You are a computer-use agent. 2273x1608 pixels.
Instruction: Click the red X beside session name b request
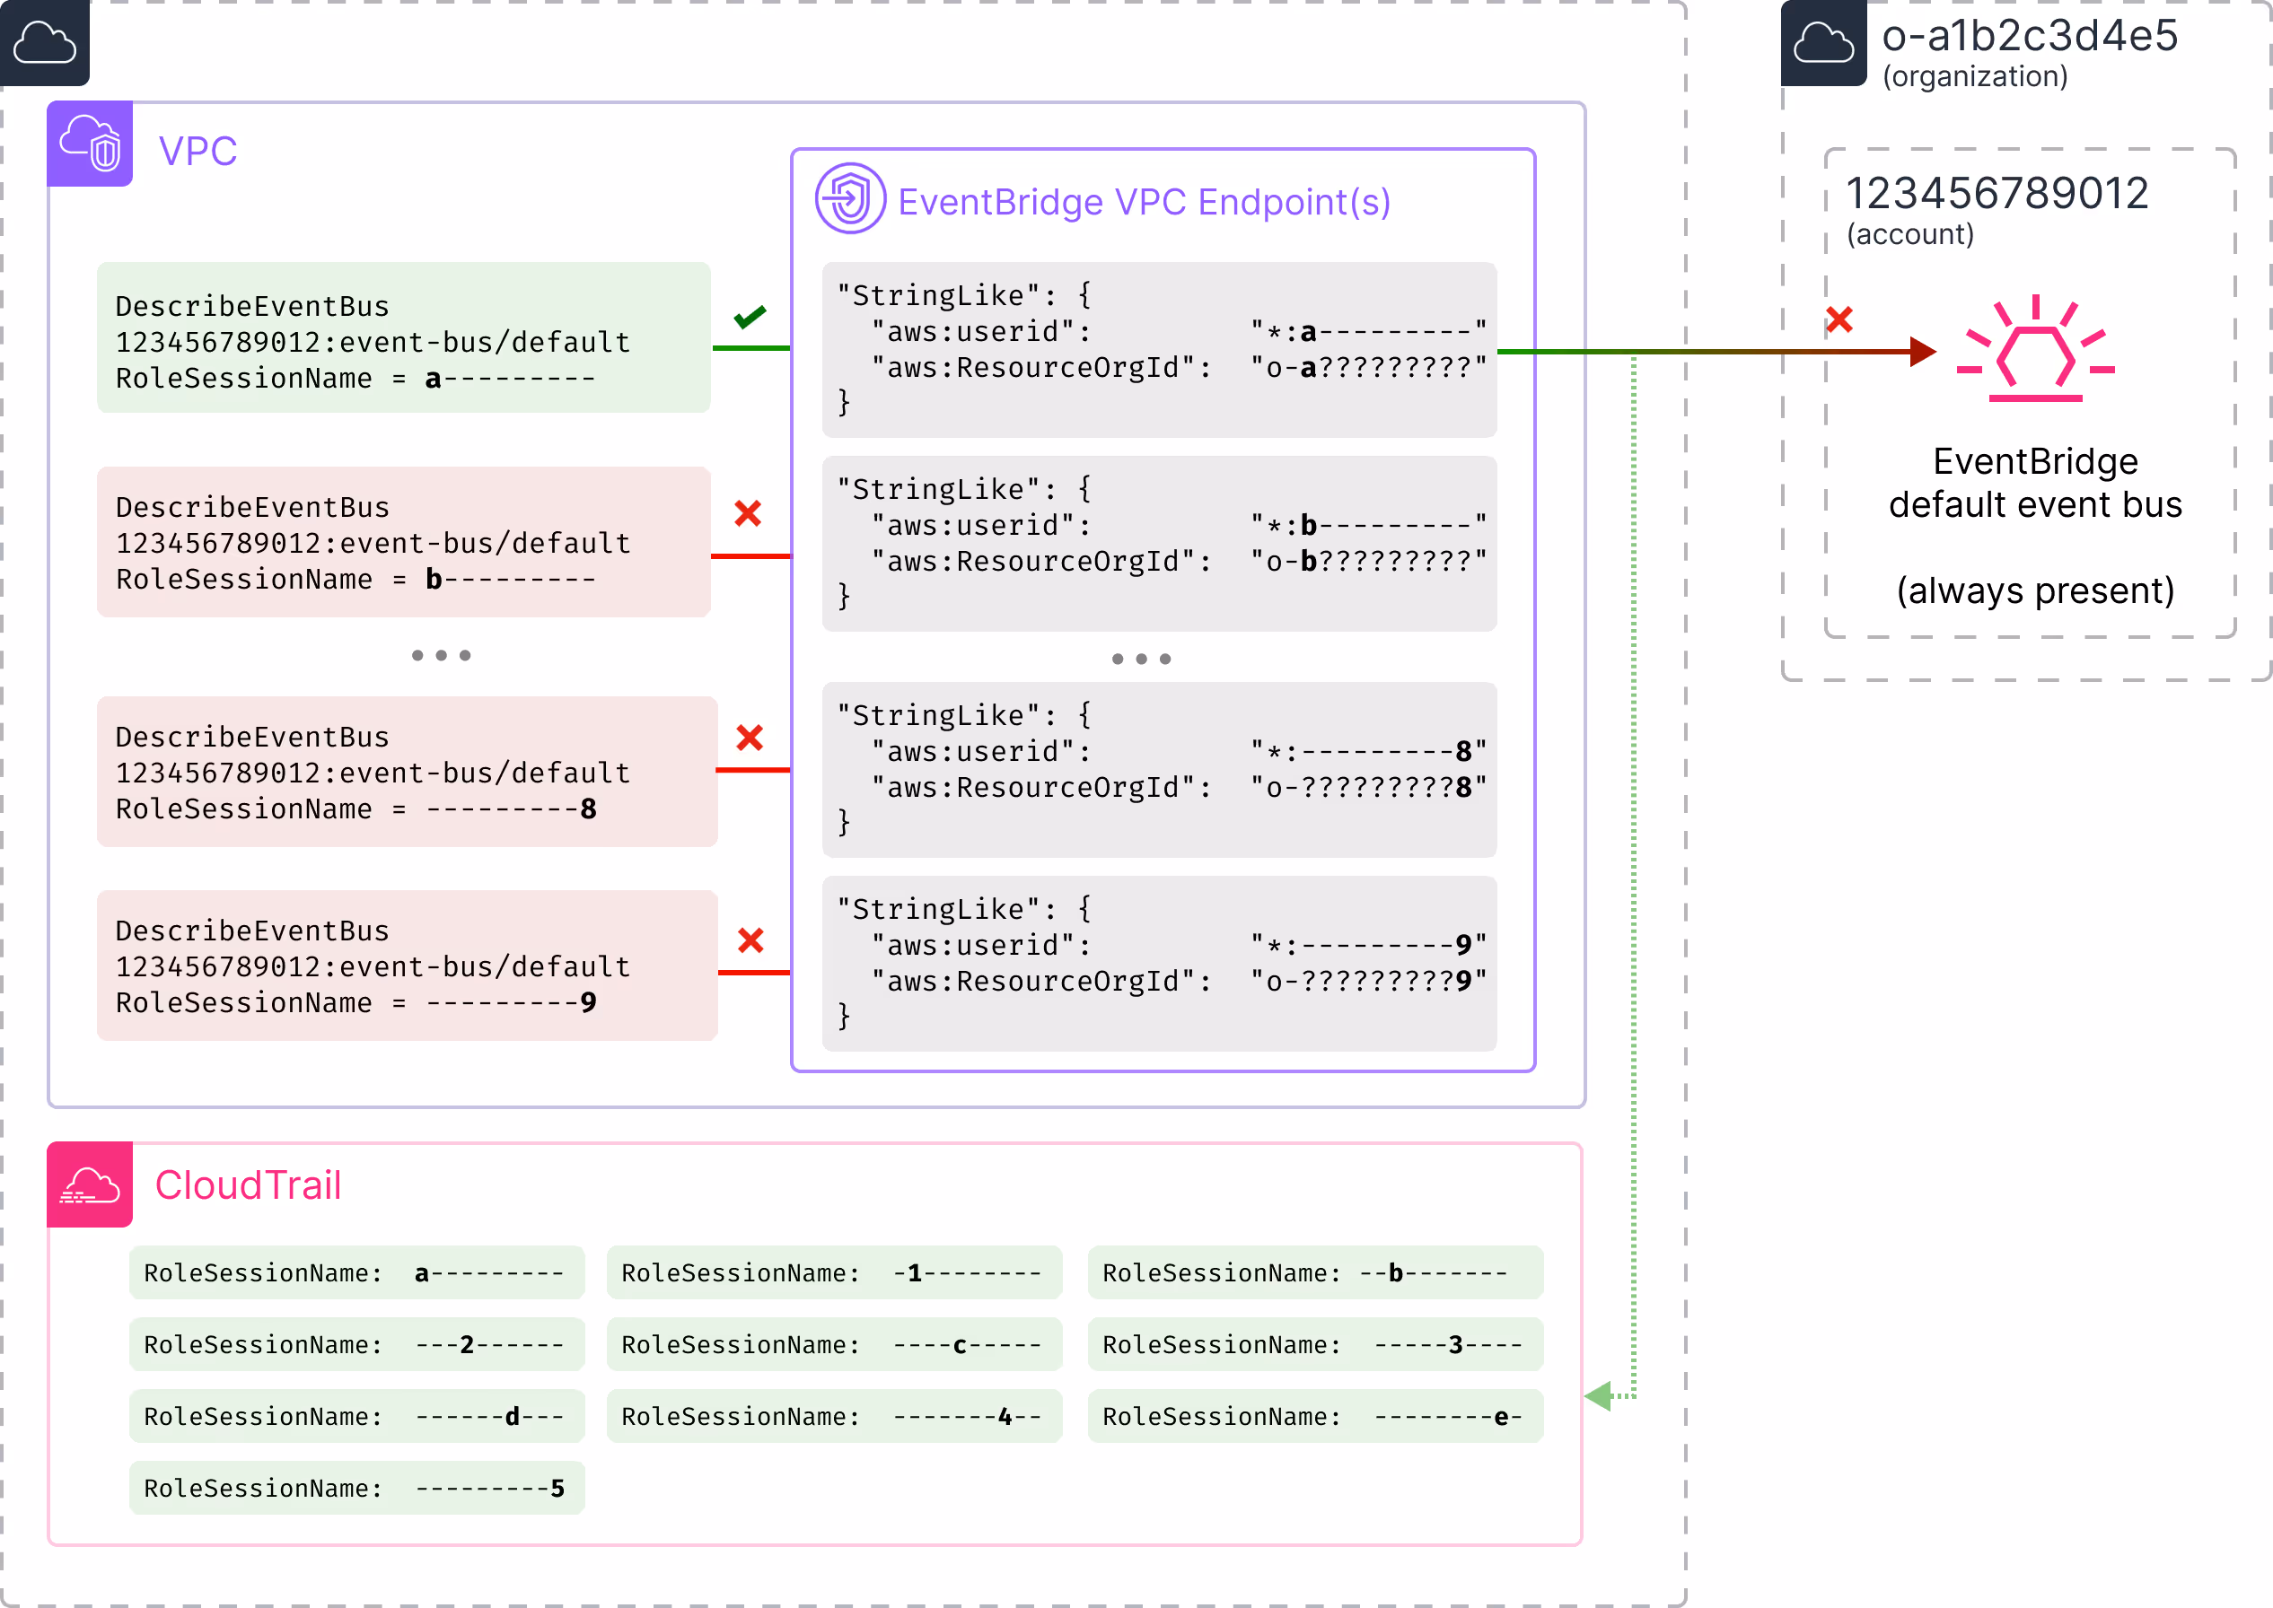(748, 513)
